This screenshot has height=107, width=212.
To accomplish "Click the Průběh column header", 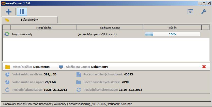I will click(172, 28).
